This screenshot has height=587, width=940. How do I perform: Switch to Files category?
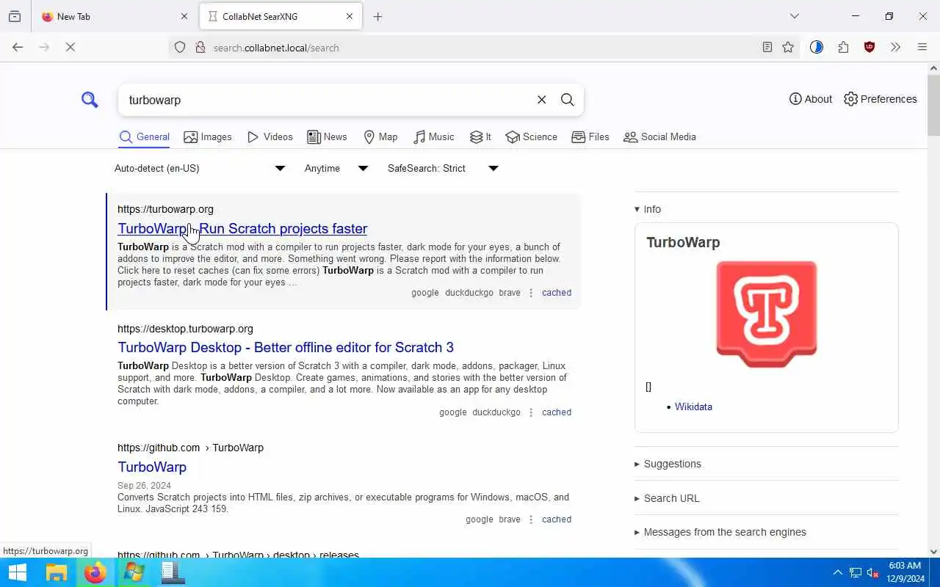click(x=590, y=137)
